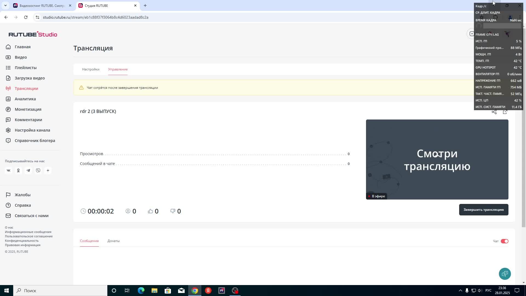Open the support chat floating button
This screenshot has height=296, width=526.
pyautogui.click(x=505, y=274)
